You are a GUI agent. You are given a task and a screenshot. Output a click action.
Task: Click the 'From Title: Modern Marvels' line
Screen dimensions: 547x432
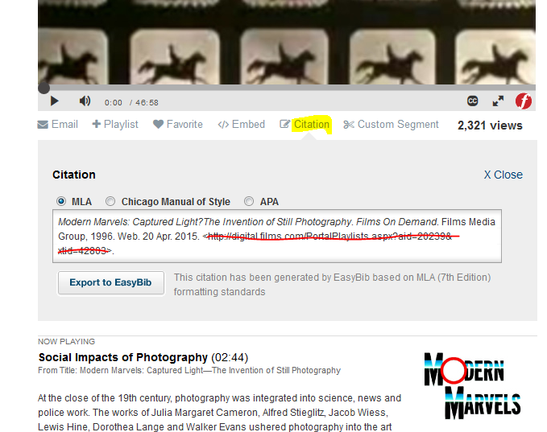(189, 370)
